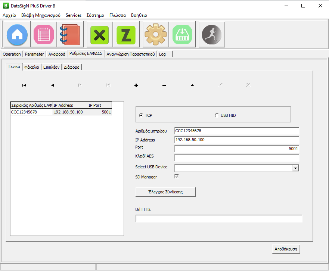The image size is (329, 271).
Task: Open the Βλάβη Μηχανισμού menu
Action: click(41, 15)
